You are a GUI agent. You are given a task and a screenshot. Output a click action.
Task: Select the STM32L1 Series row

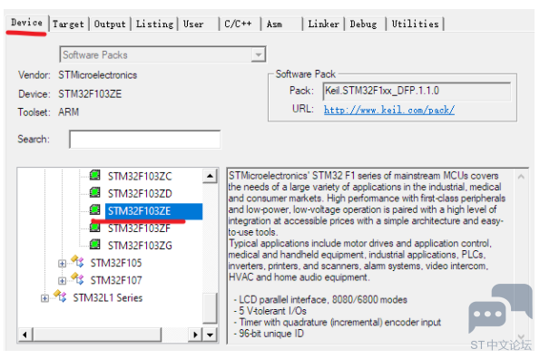coord(107,297)
